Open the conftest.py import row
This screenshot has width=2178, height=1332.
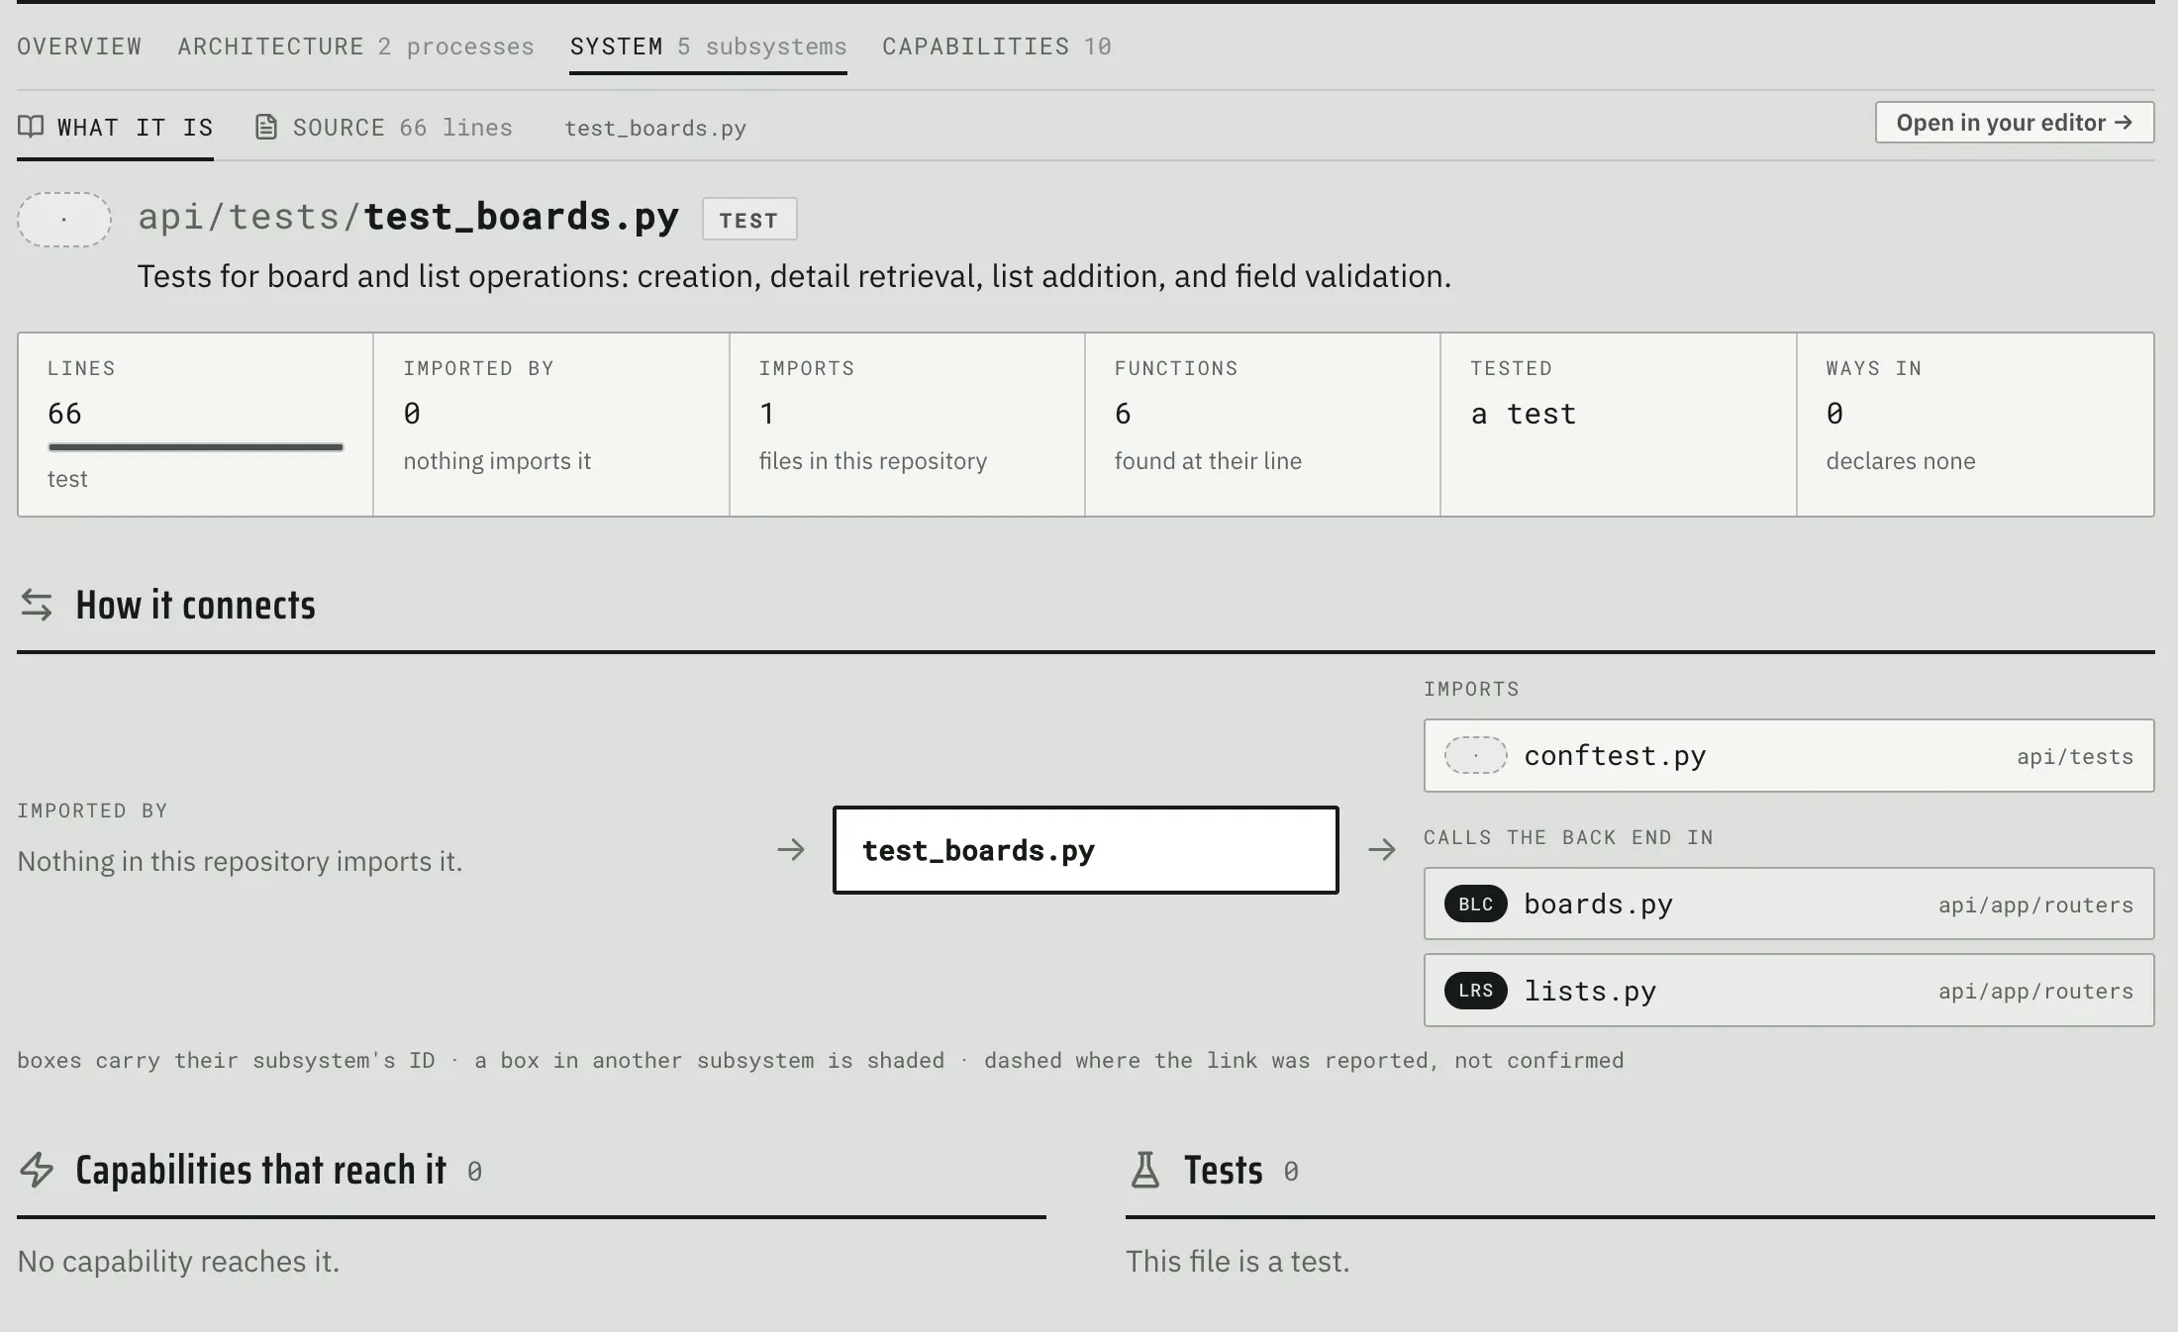[1789, 755]
